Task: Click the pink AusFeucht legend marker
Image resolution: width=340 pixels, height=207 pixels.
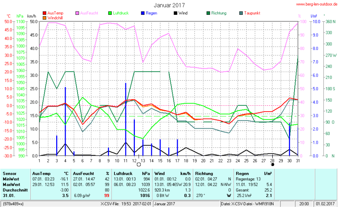Action: tap(77, 13)
